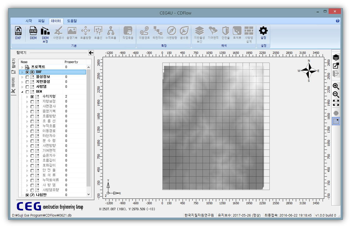Open the 파일 ribbon tab

41,21
